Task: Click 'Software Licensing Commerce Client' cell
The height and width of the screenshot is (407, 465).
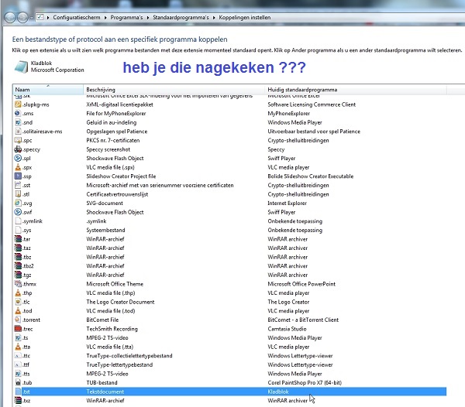Action: click(312, 104)
